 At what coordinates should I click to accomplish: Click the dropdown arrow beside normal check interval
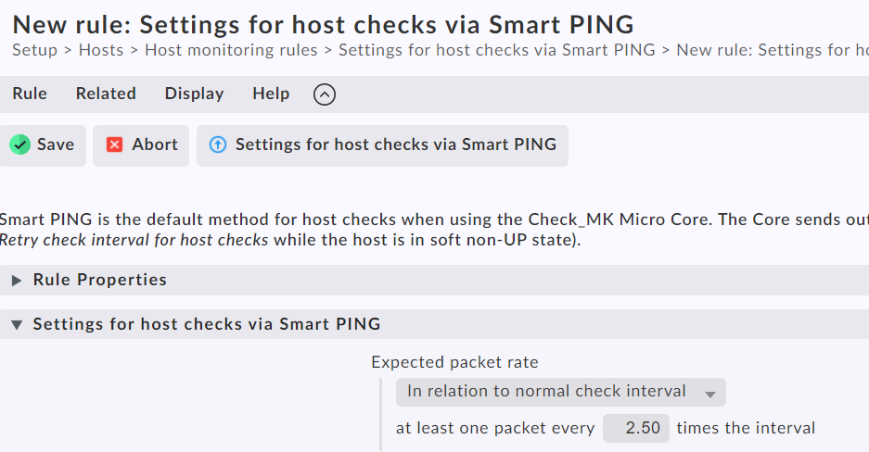[710, 393]
